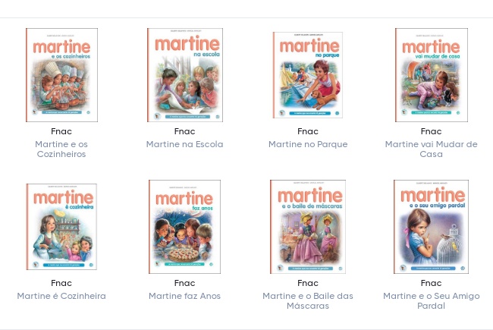
Task: Select the Fnac label above Martine no Parque title
Action: 308,131
